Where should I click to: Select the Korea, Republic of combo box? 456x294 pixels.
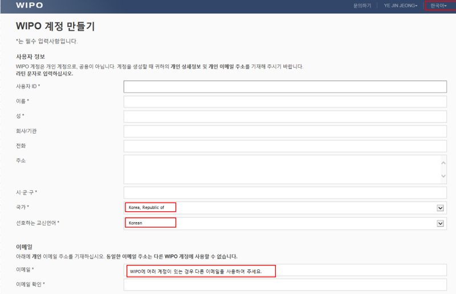click(x=285, y=208)
